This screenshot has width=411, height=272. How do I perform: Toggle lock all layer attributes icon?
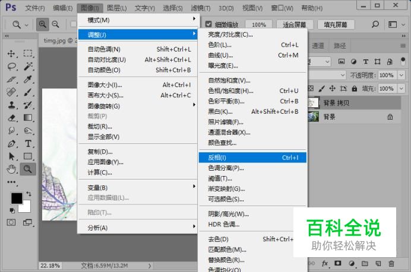coord(355,89)
